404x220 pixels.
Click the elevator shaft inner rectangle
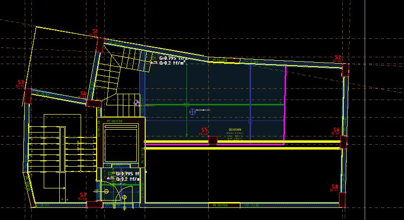121,146
